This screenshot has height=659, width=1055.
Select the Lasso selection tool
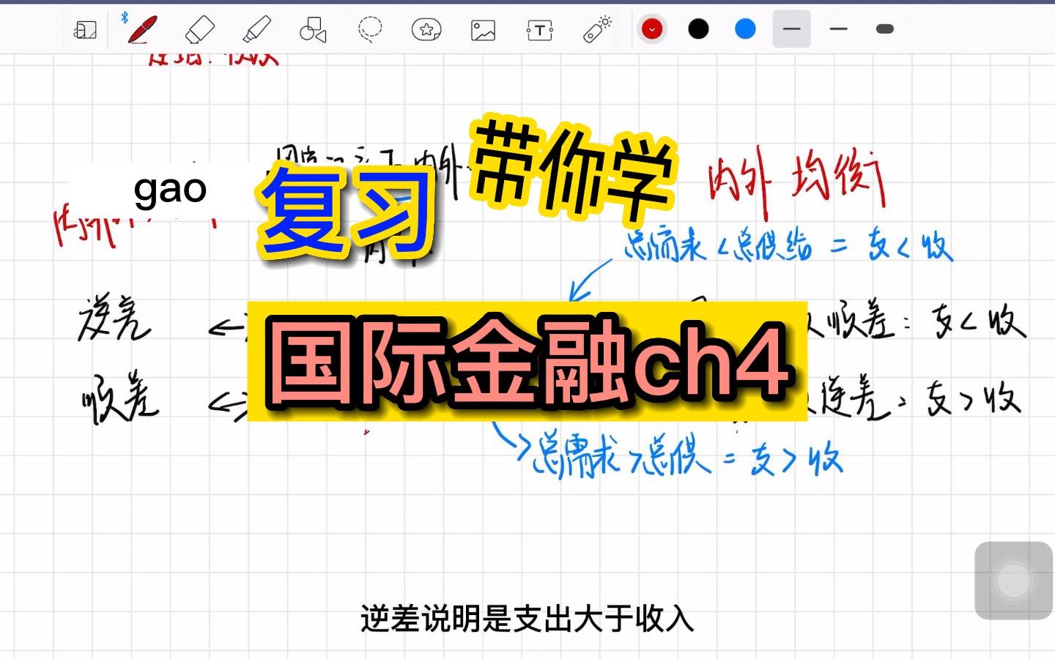370,30
